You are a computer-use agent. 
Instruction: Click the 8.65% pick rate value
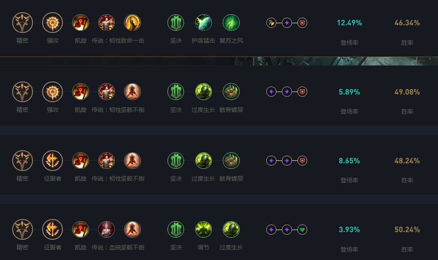point(349,161)
